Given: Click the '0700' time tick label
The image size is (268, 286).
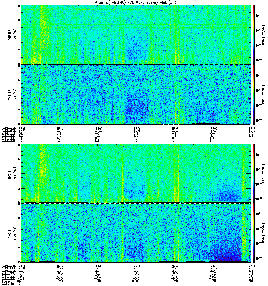Looking at the screenshot, I should 136,281.
